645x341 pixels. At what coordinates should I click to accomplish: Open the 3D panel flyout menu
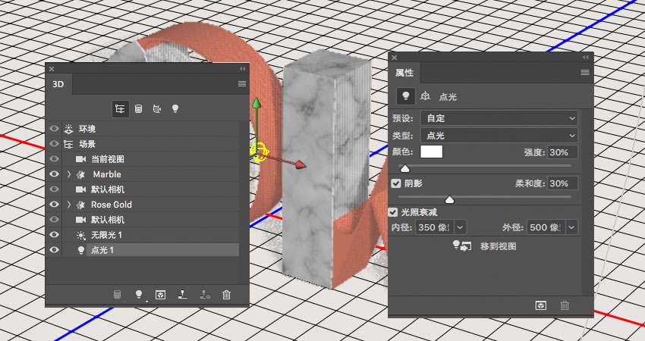(x=242, y=84)
